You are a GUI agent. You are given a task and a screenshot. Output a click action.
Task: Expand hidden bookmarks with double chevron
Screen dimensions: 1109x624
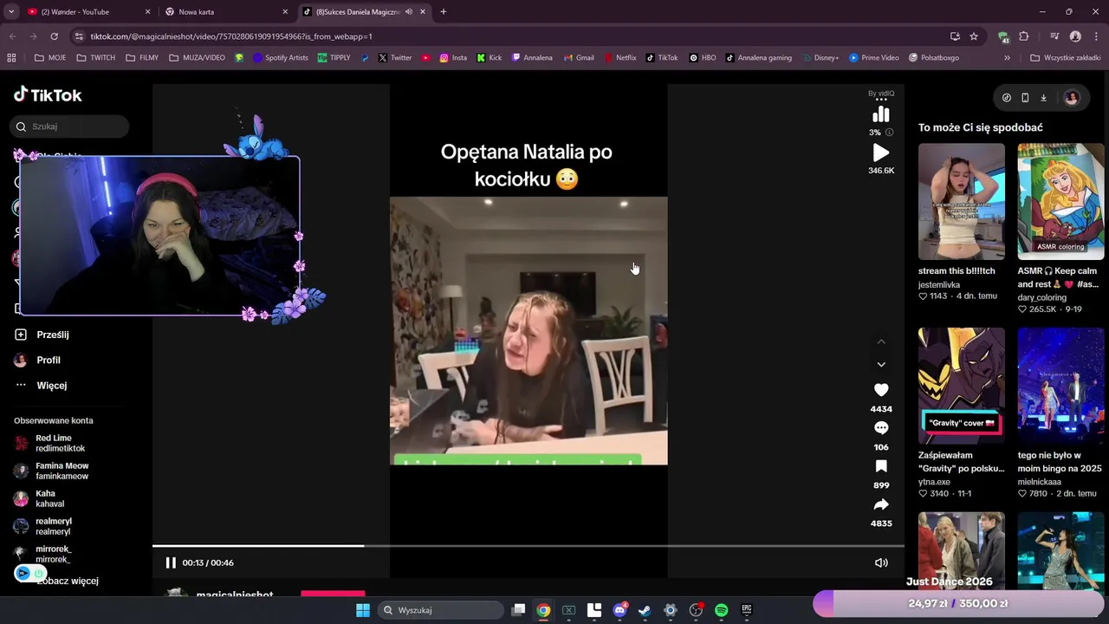[x=1007, y=58]
